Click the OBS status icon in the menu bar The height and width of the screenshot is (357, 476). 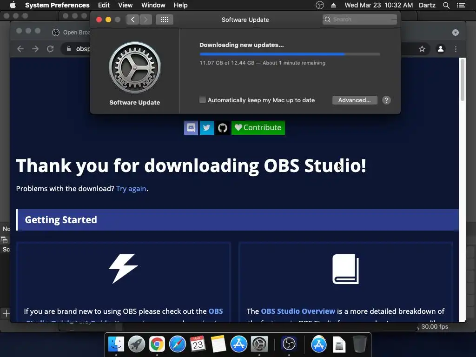(320, 5)
